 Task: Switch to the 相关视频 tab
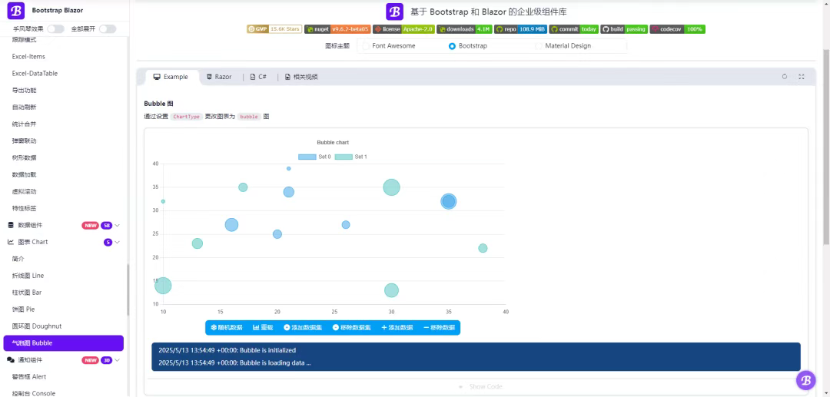tap(301, 77)
